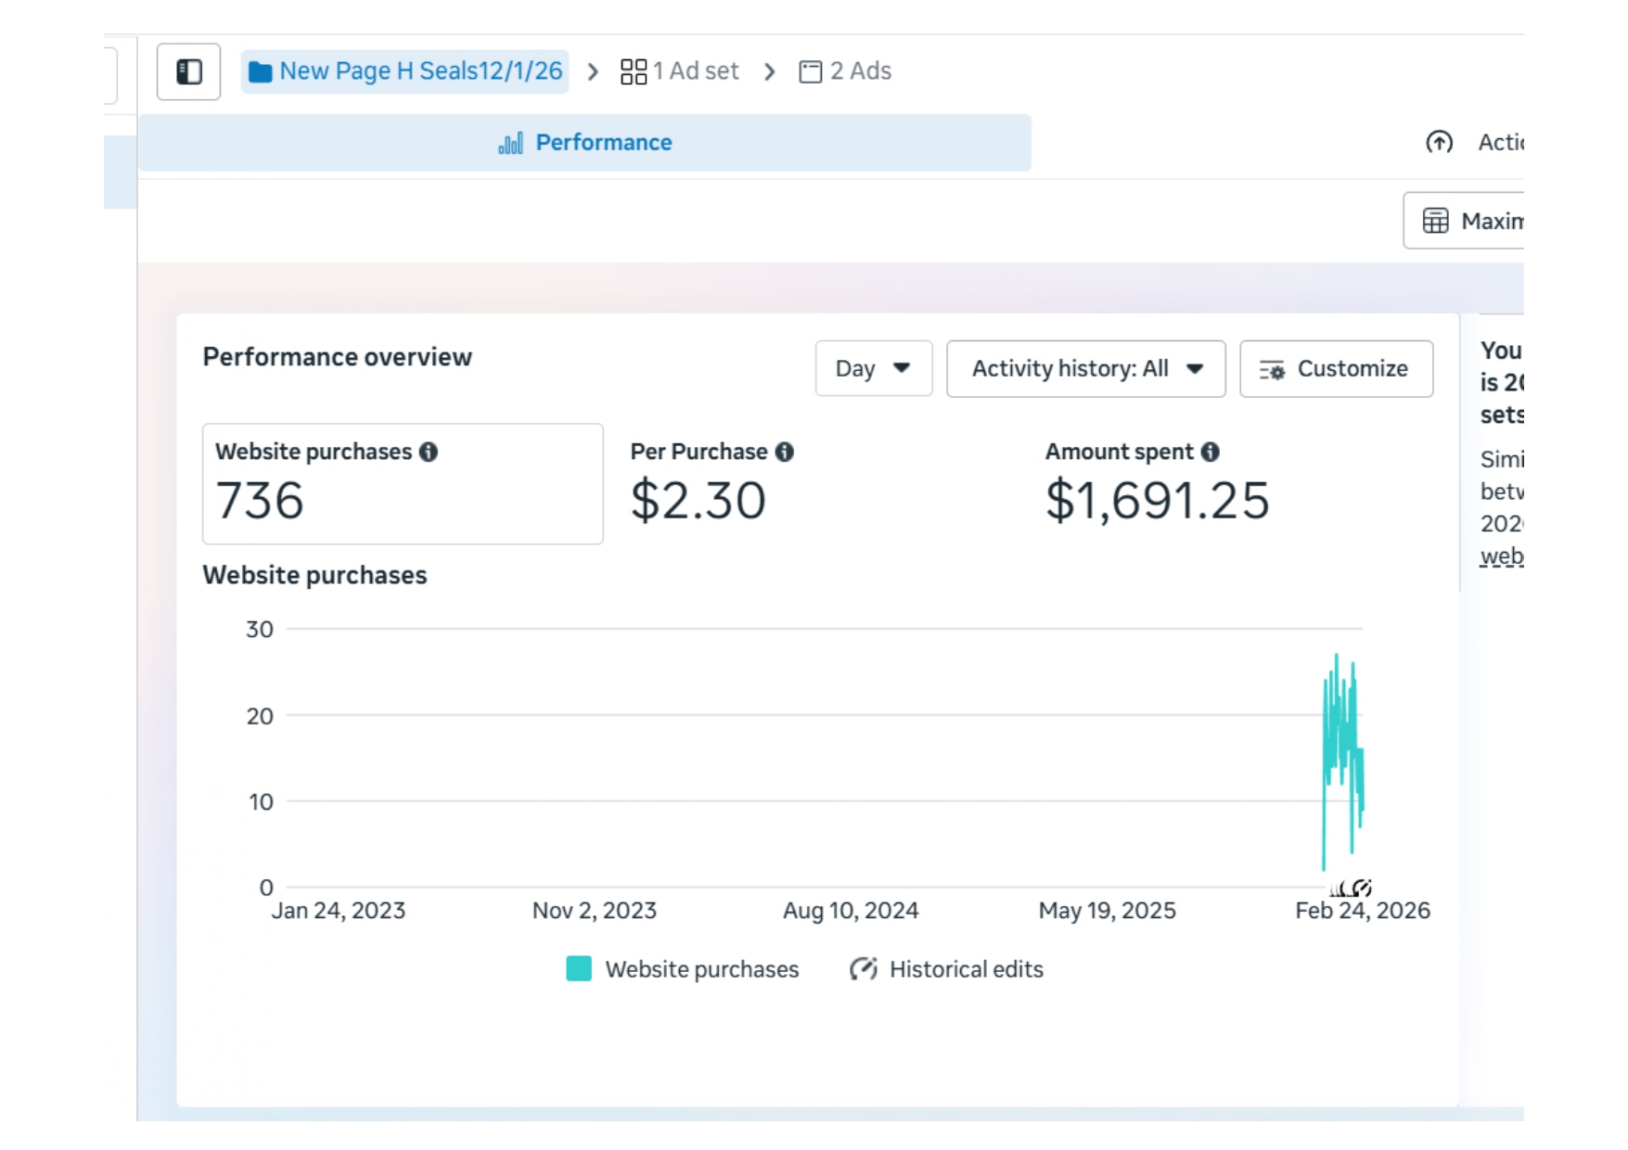Image resolution: width=1628 pixels, height=1150 pixels.
Task: Click the Customize button
Action: point(1336,368)
